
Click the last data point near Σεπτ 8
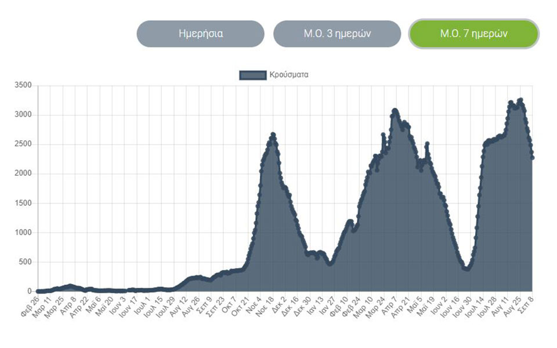pyautogui.click(x=533, y=157)
